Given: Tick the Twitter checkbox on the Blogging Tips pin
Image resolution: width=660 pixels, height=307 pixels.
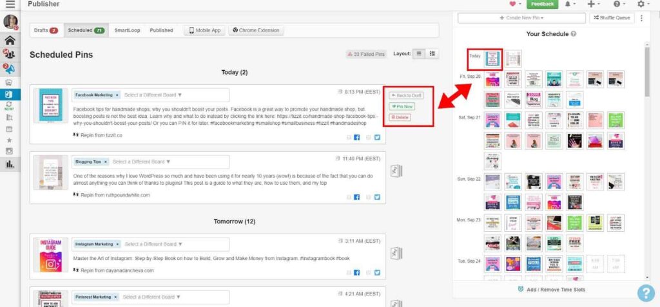Looking at the screenshot, I should [x=369, y=197].
